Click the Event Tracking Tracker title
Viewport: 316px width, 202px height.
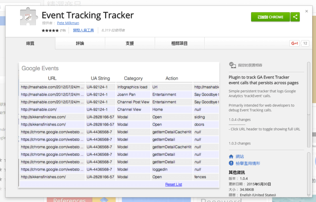pos(88,15)
